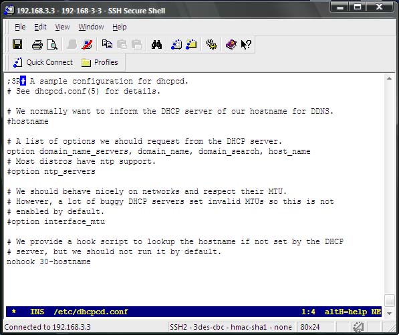This screenshot has height=335, width=399.
Task: Click the scrollbar up arrow
Action: point(389,78)
